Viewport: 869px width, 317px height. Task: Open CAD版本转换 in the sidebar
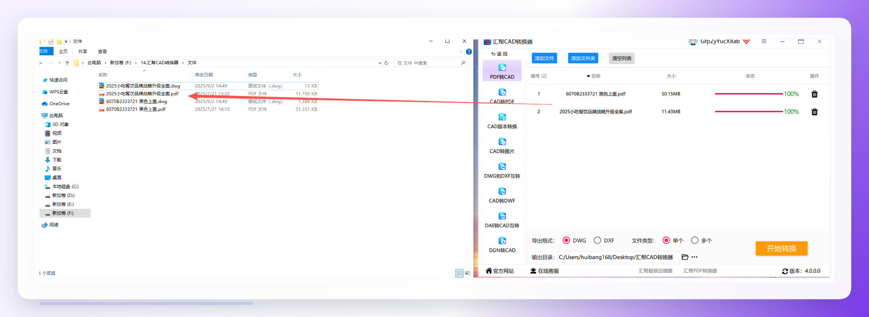pyautogui.click(x=502, y=121)
